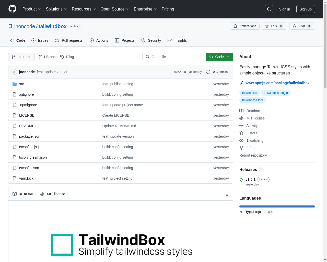
Task: Click the history clock icon by 10 Commits
Action: coord(208,72)
